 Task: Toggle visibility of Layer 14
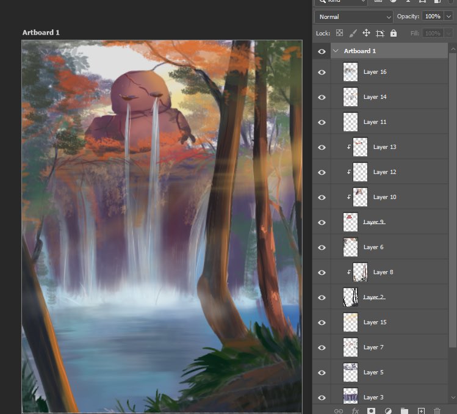322,98
